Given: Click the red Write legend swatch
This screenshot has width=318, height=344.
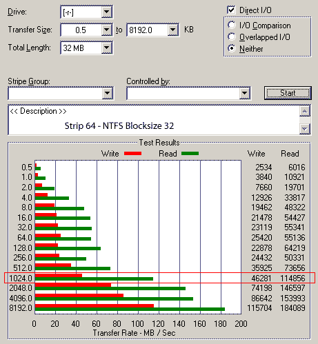Looking at the screenshot, I should [132, 154].
